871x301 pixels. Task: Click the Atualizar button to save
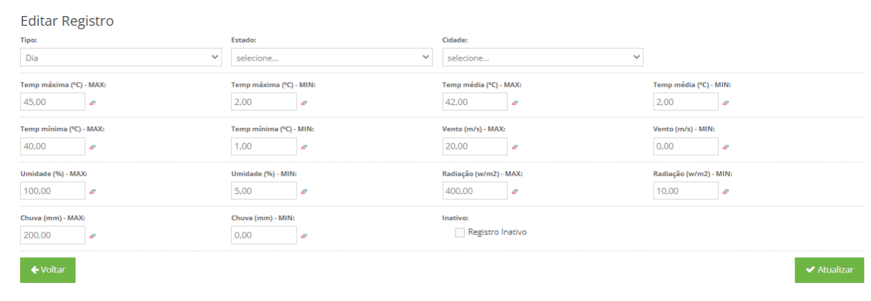coord(829,270)
